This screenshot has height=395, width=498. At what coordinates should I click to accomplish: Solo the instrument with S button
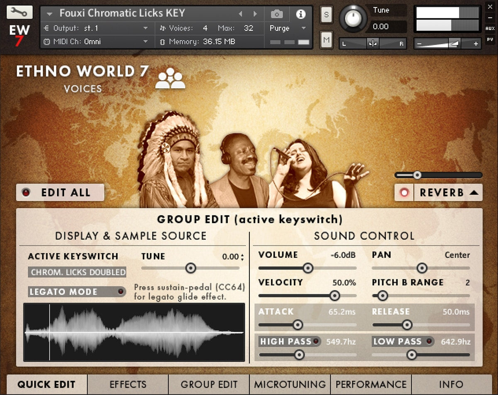(326, 15)
